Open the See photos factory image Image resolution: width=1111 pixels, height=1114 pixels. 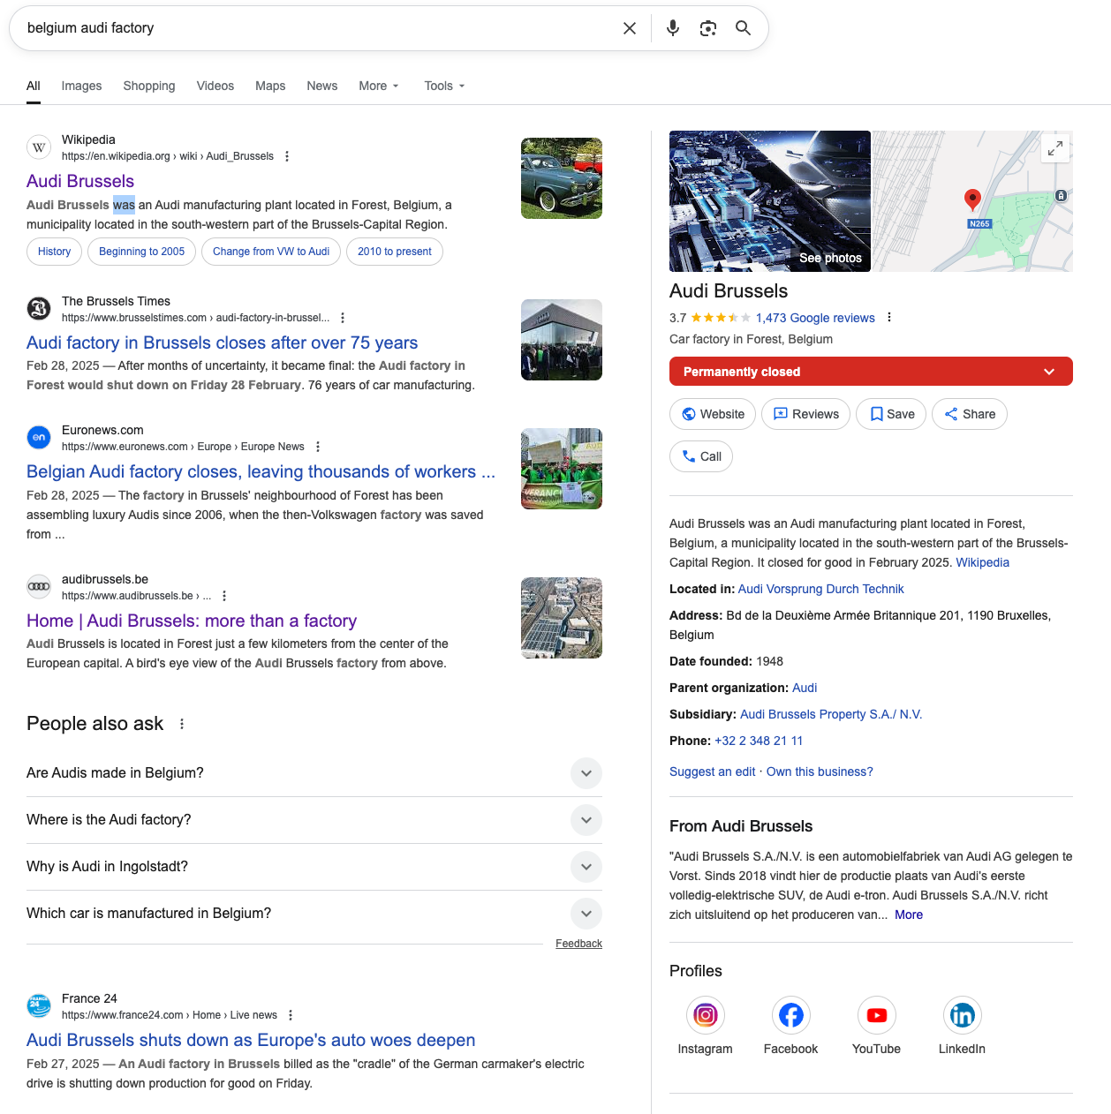[770, 201]
